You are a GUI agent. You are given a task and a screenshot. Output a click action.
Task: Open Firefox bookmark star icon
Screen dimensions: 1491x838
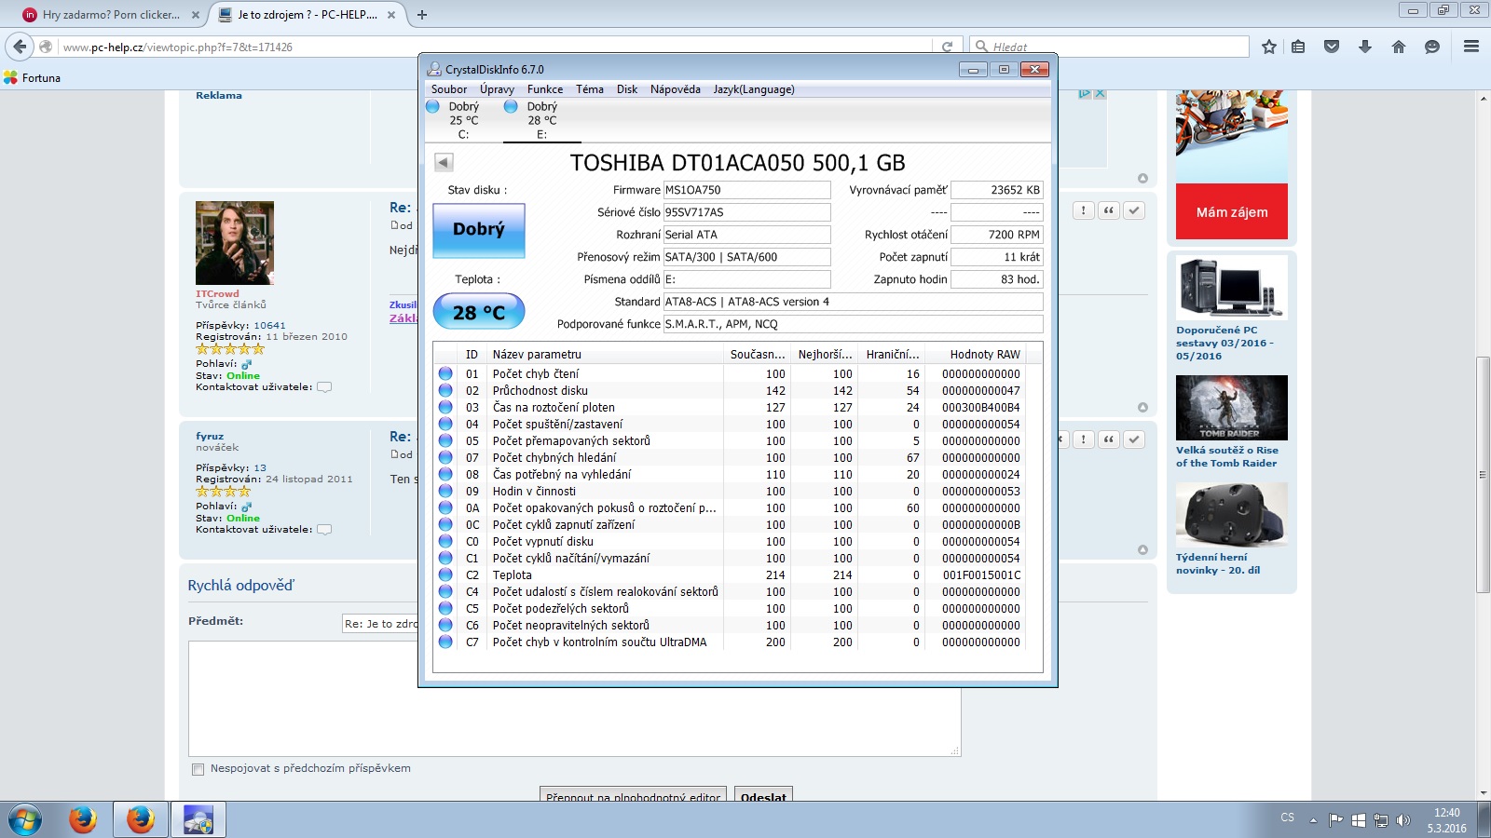[1268, 47]
